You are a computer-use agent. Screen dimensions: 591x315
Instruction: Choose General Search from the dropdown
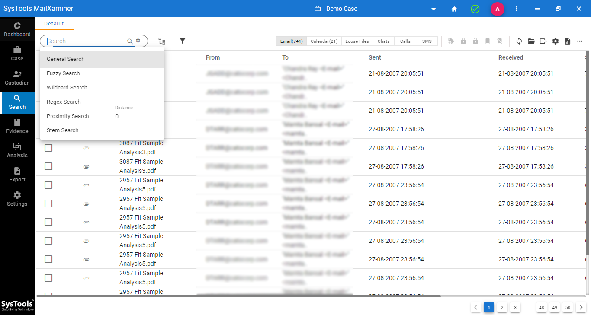pos(102,59)
